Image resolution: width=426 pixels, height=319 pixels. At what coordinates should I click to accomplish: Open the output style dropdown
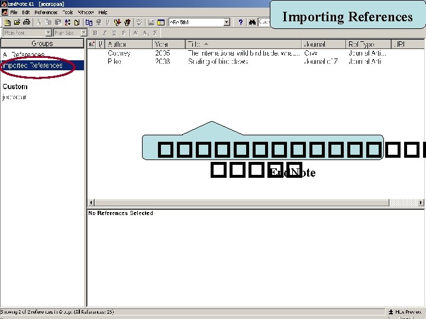[x=227, y=22]
